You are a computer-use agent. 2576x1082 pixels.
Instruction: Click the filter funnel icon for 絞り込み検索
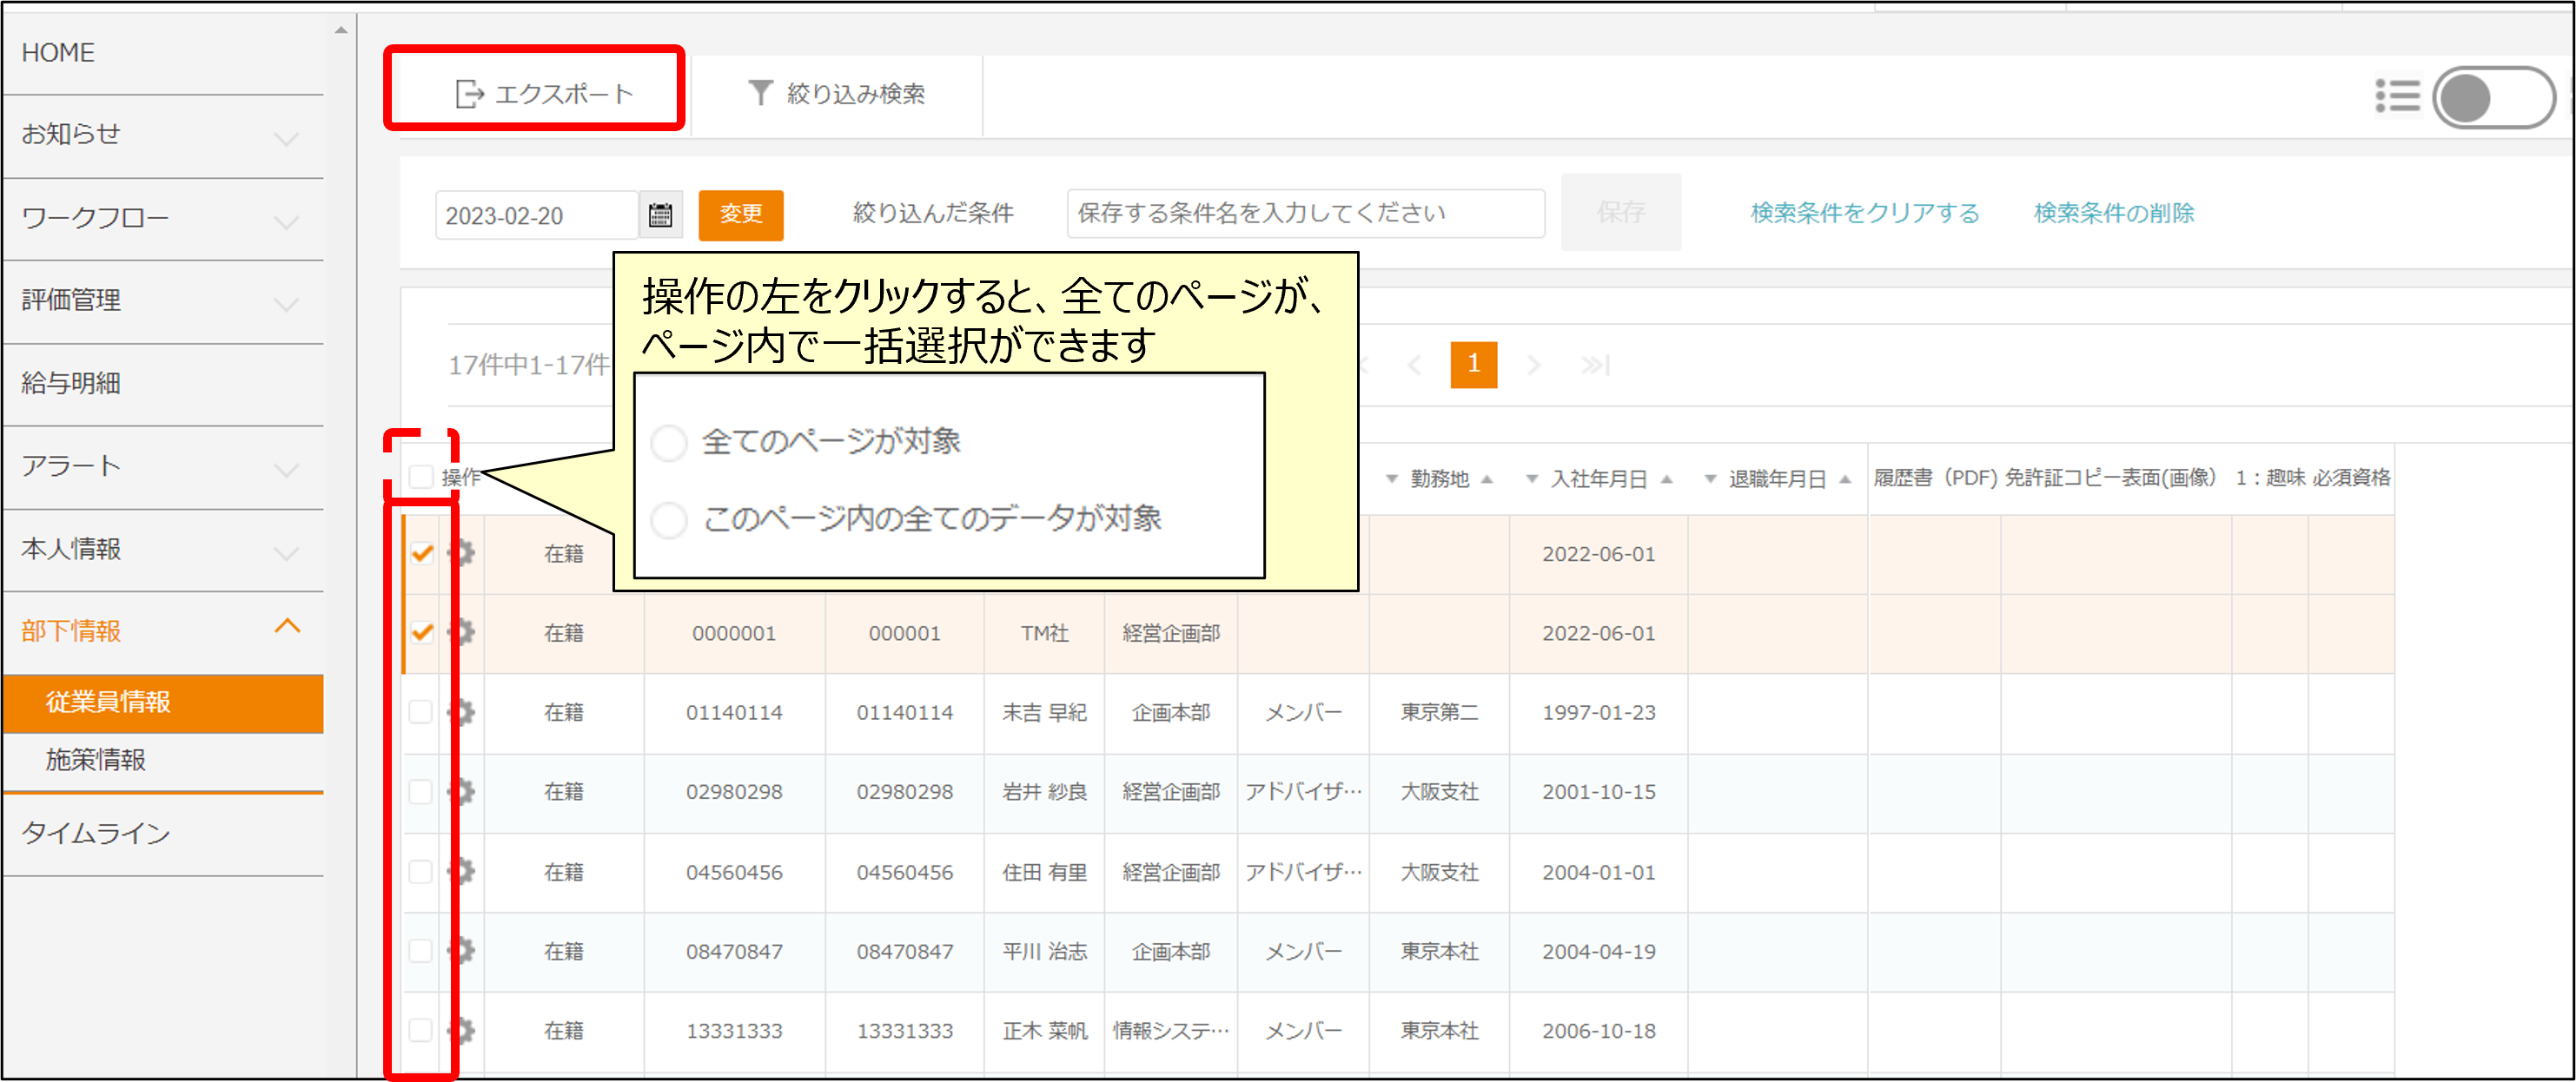[760, 93]
